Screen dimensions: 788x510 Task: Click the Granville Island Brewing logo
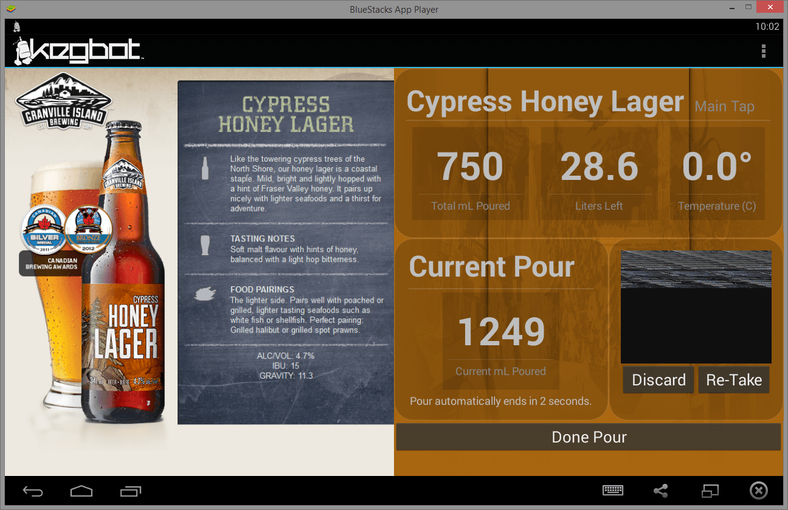click(x=63, y=102)
